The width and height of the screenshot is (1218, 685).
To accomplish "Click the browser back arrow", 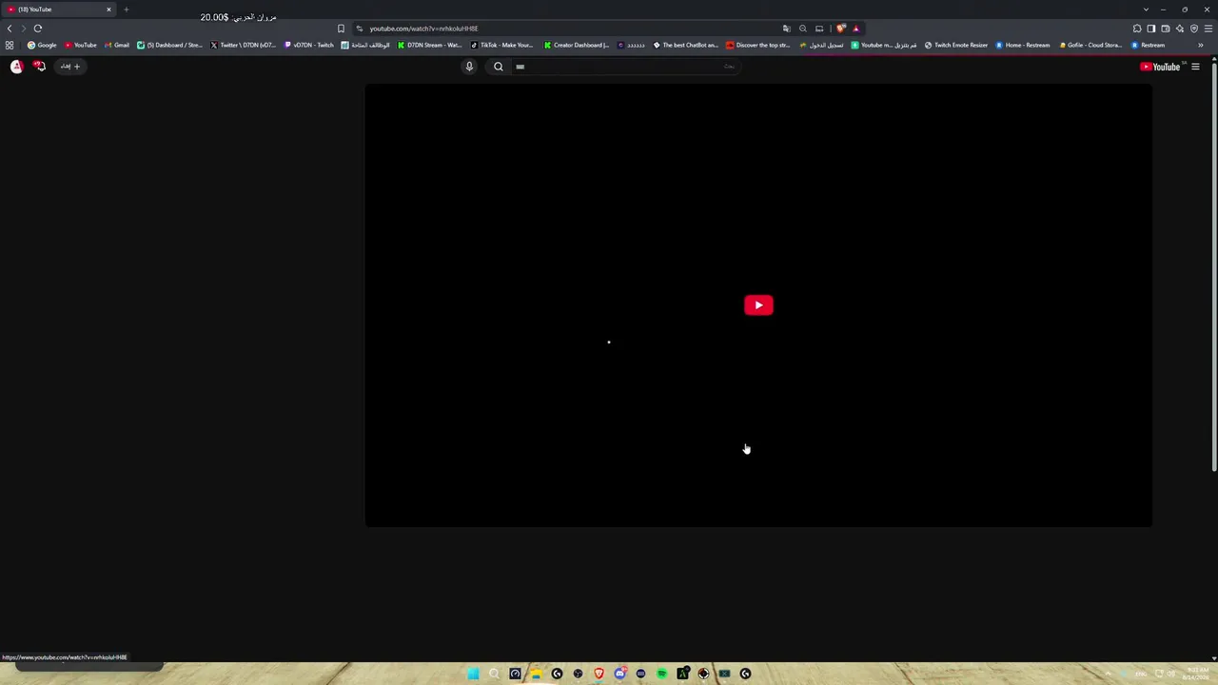I will click(10, 29).
